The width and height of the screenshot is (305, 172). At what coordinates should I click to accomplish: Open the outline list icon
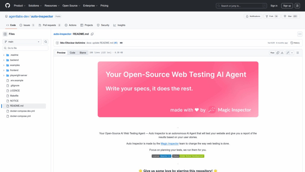(298, 53)
